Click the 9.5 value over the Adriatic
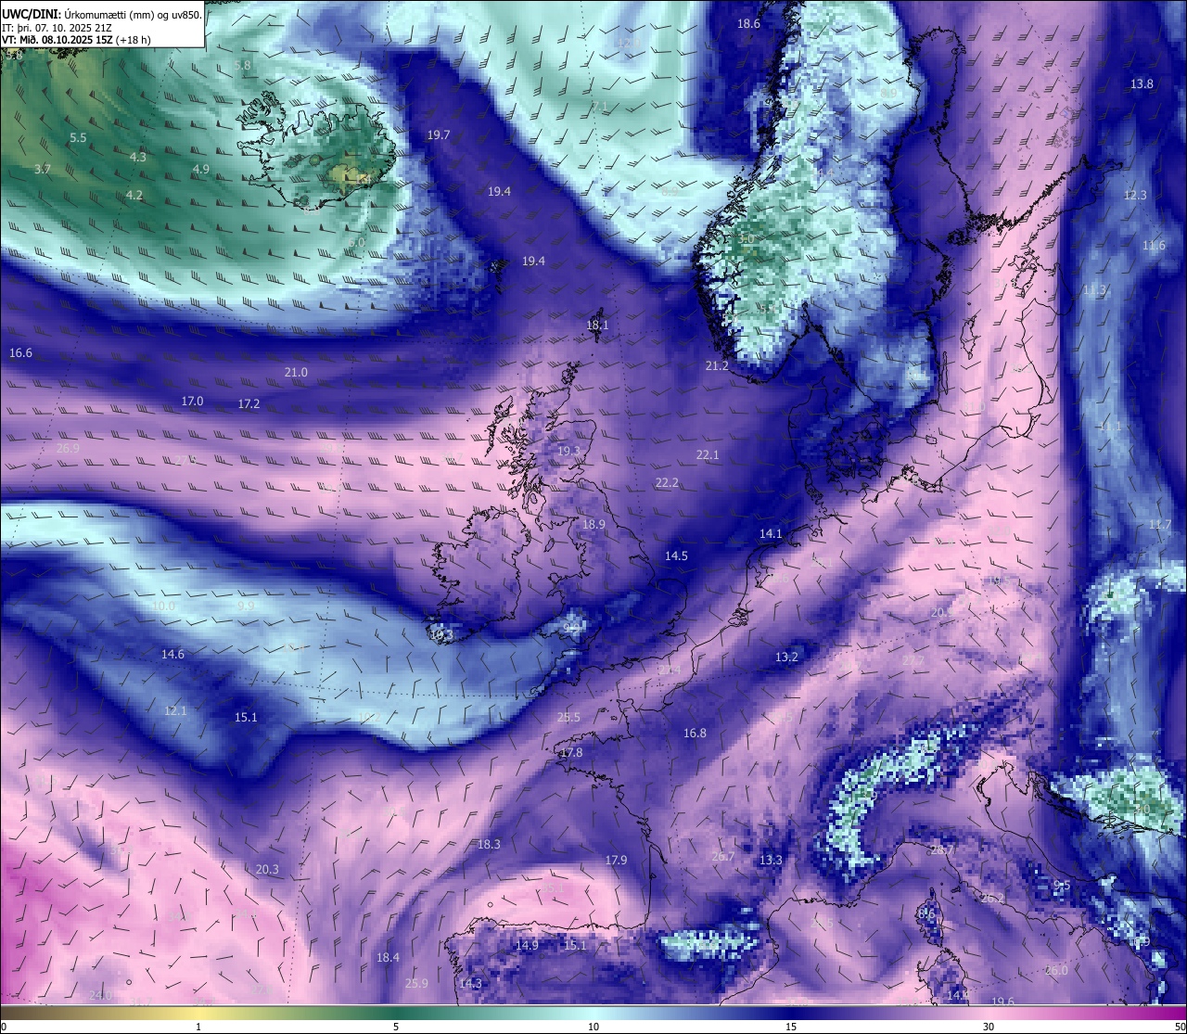The width and height of the screenshot is (1187, 1034). click(1062, 886)
